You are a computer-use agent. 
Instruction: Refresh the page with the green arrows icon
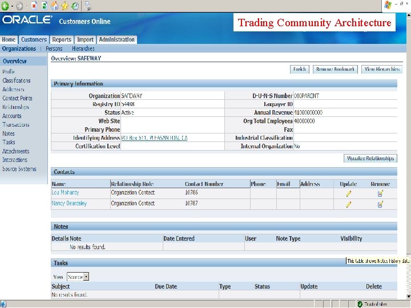pos(45,6)
